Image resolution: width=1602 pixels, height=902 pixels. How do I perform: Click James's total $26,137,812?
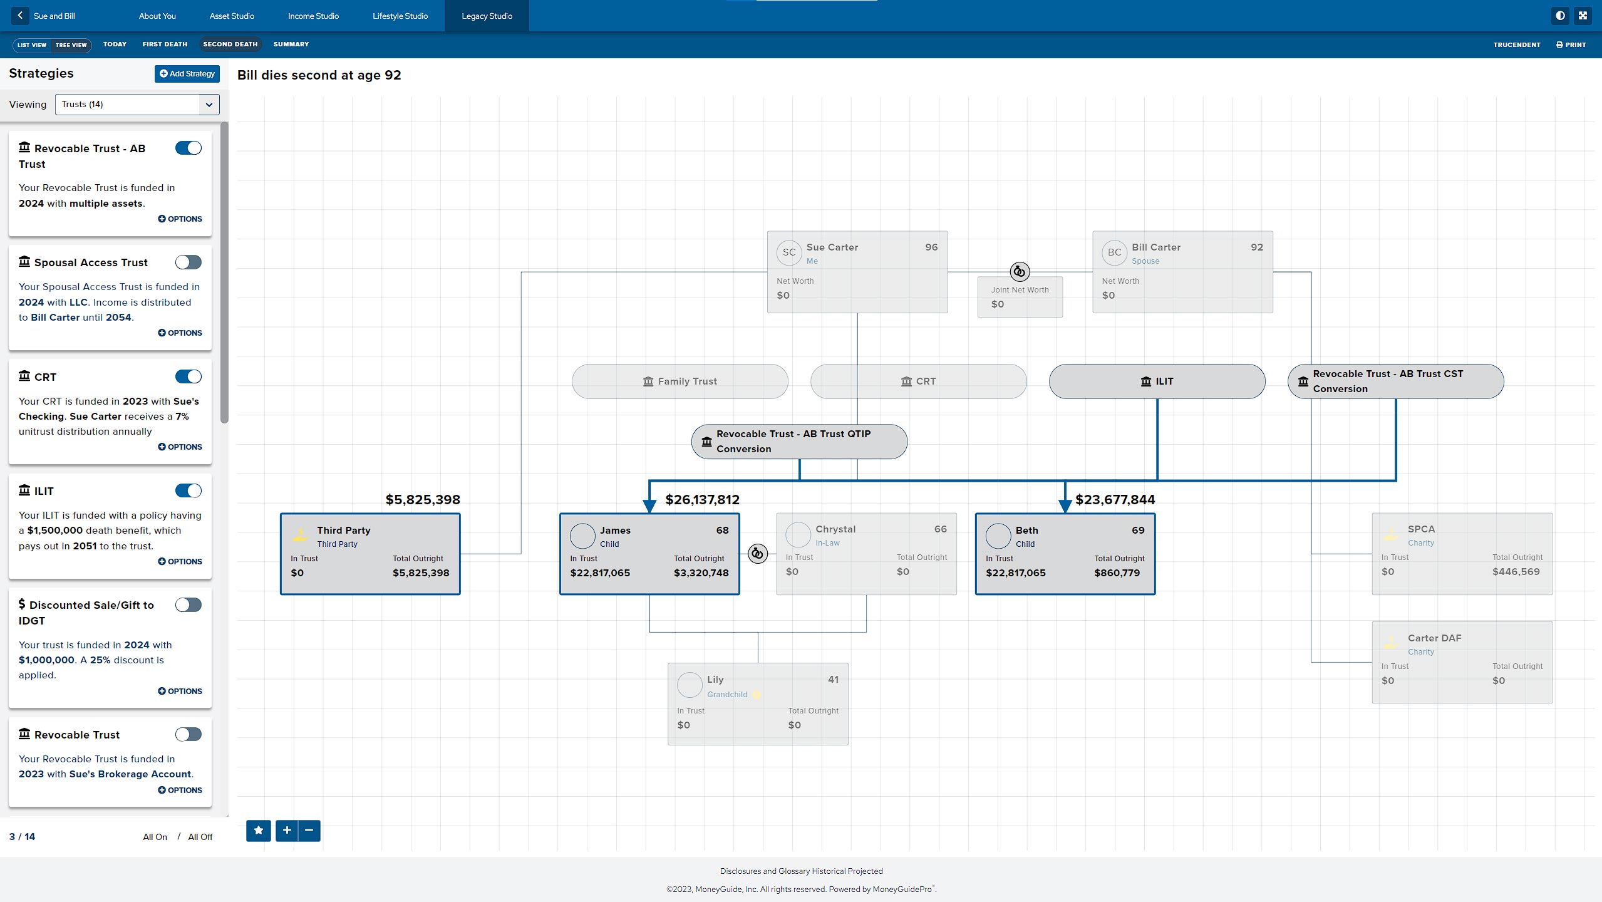(x=702, y=500)
